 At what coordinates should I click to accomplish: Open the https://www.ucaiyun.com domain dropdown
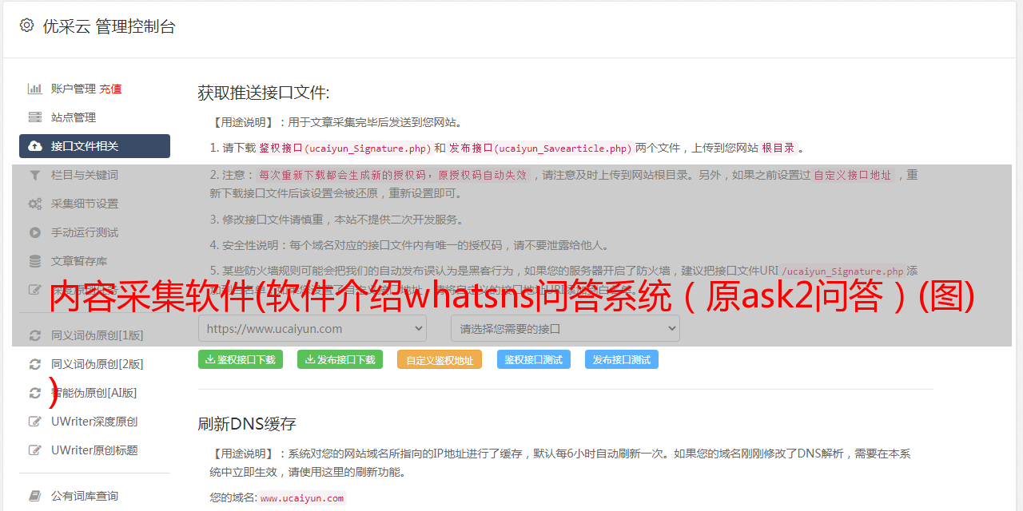pos(312,328)
